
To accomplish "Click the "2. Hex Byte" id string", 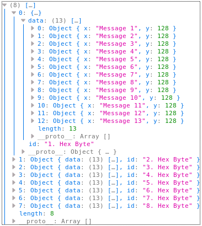I will click(167, 159).
